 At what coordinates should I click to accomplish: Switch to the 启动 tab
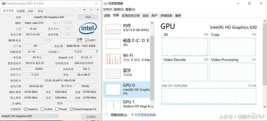pyautogui.click(x=145, y=15)
